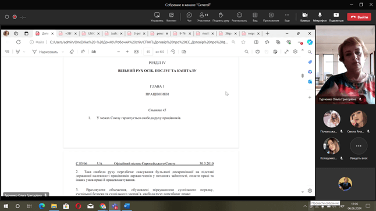Leave the meeting with Выйти button
Viewport: 376px width, 211px height.
pos(359,17)
